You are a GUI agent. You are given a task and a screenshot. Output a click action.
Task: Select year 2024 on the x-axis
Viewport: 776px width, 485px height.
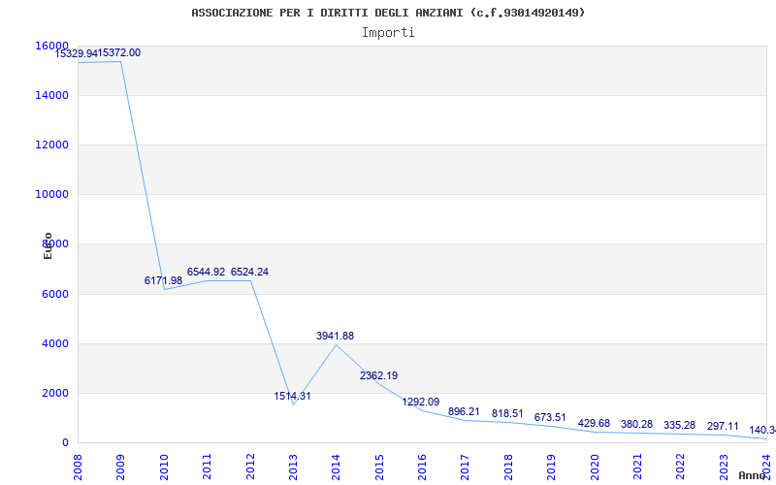pos(766,467)
